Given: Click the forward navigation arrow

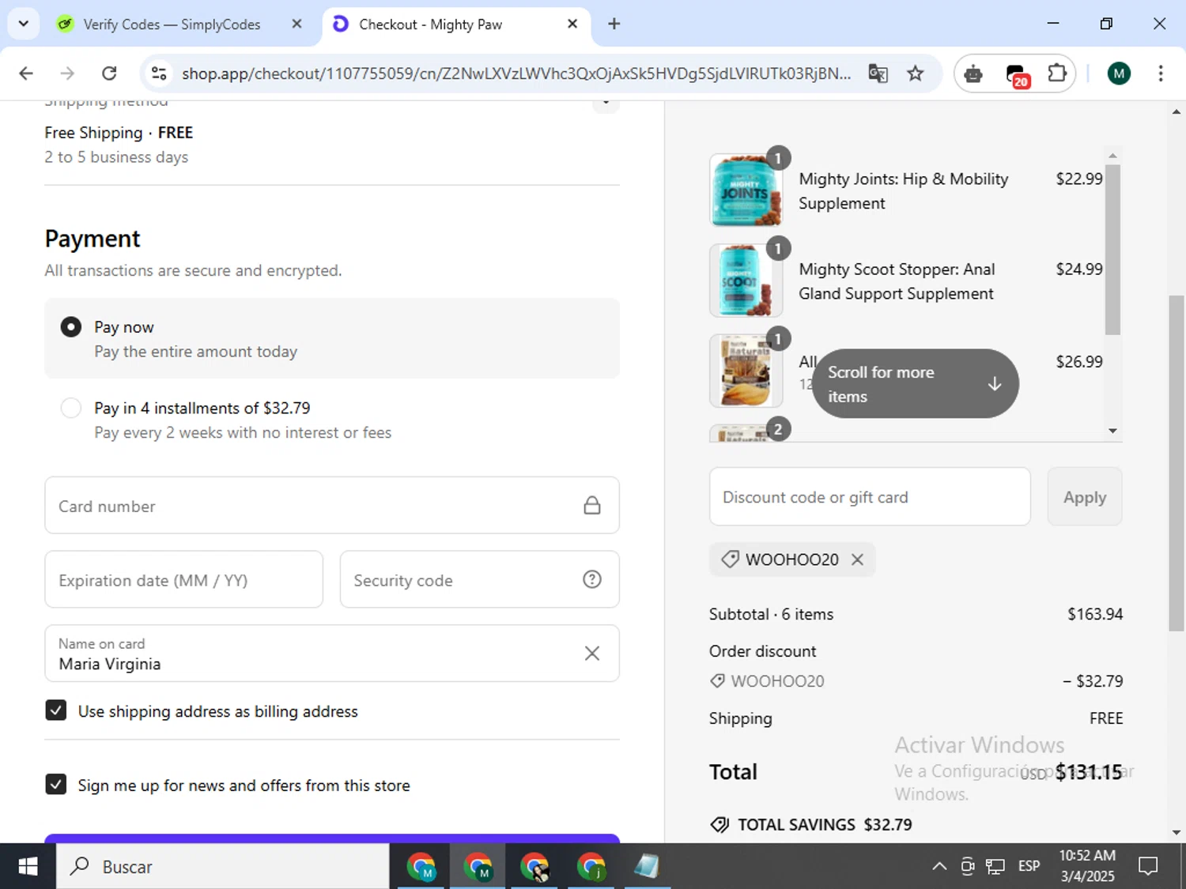Looking at the screenshot, I should tap(67, 73).
